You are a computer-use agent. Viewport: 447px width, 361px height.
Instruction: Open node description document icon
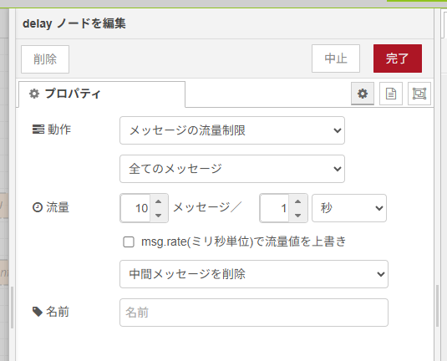[391, 94]
